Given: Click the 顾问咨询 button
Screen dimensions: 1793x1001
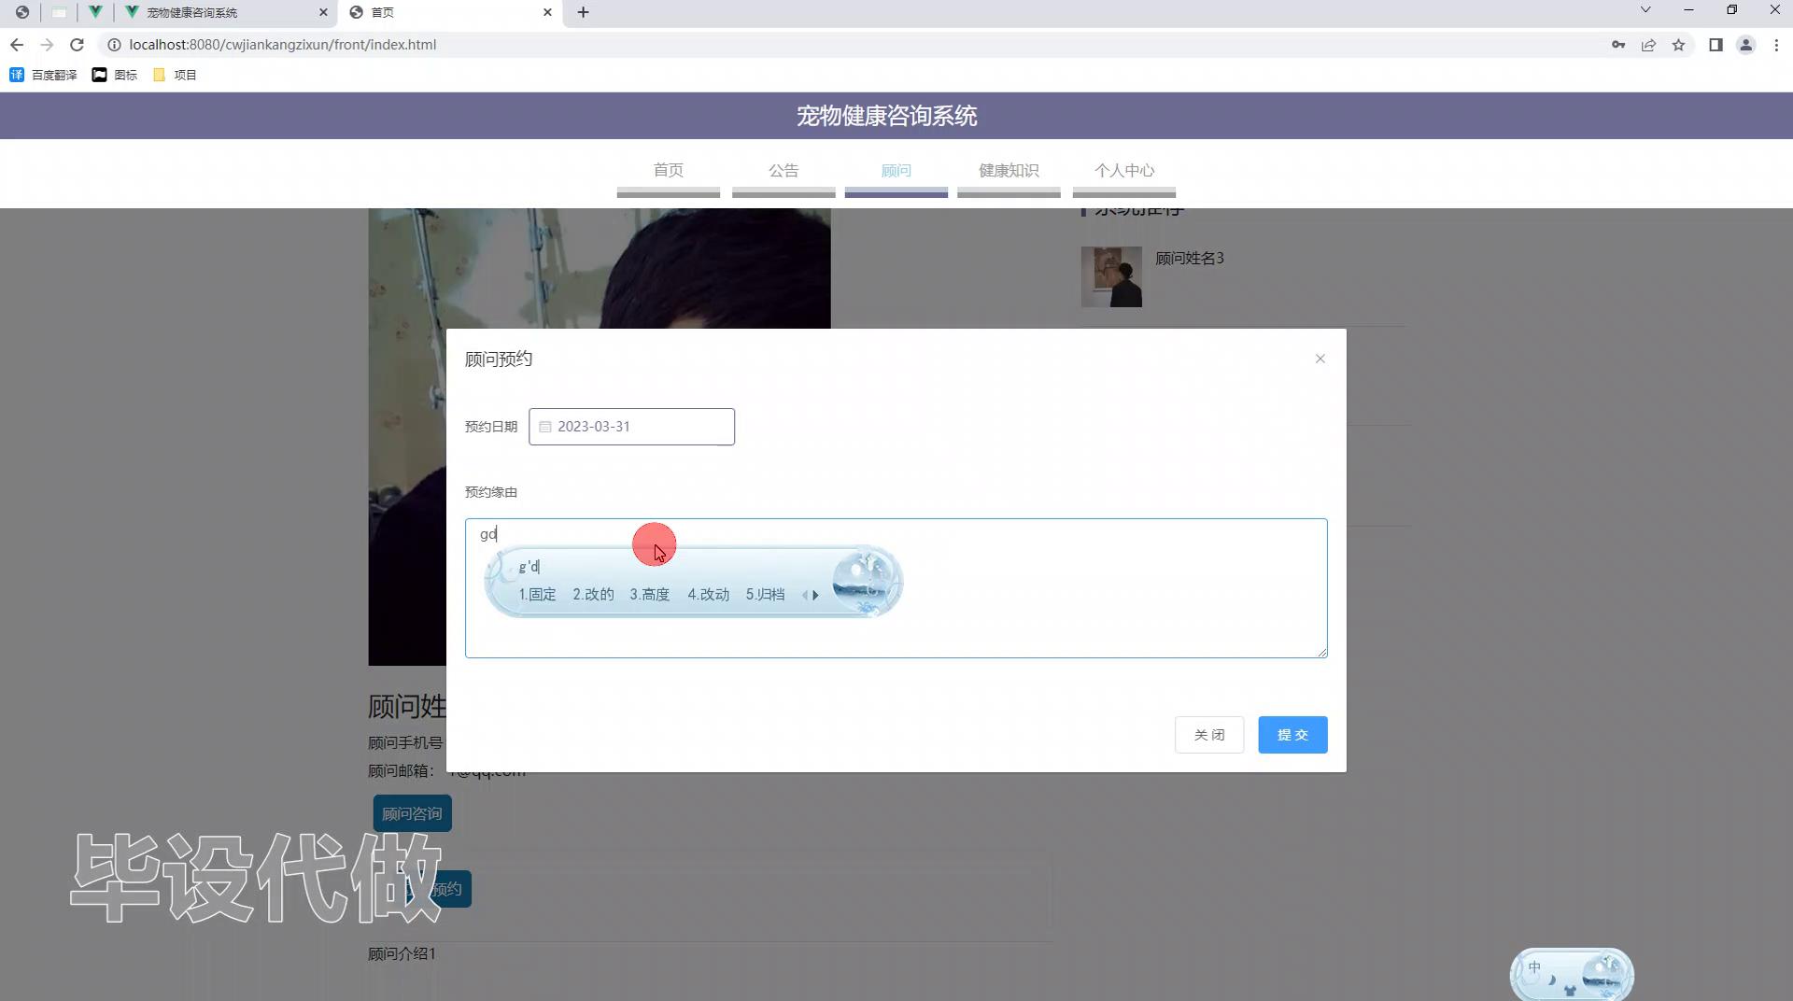Looking at the screenshot, I should [x=412, y=813].
